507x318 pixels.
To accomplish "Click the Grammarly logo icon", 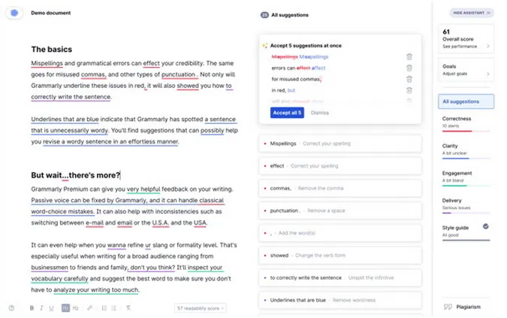I will [x=14, y=13].
